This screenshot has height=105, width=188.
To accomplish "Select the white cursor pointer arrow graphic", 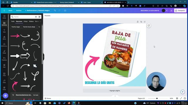I will click(x=35, y=66).
